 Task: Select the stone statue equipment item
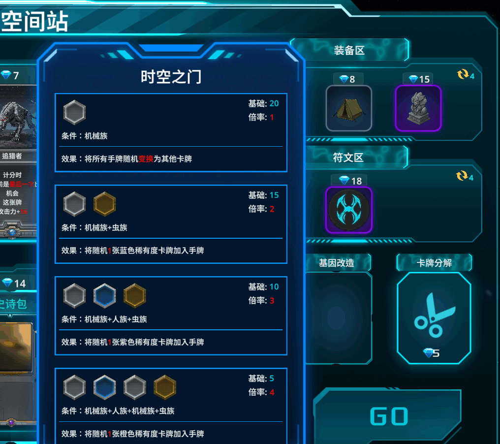click(418, 108)
